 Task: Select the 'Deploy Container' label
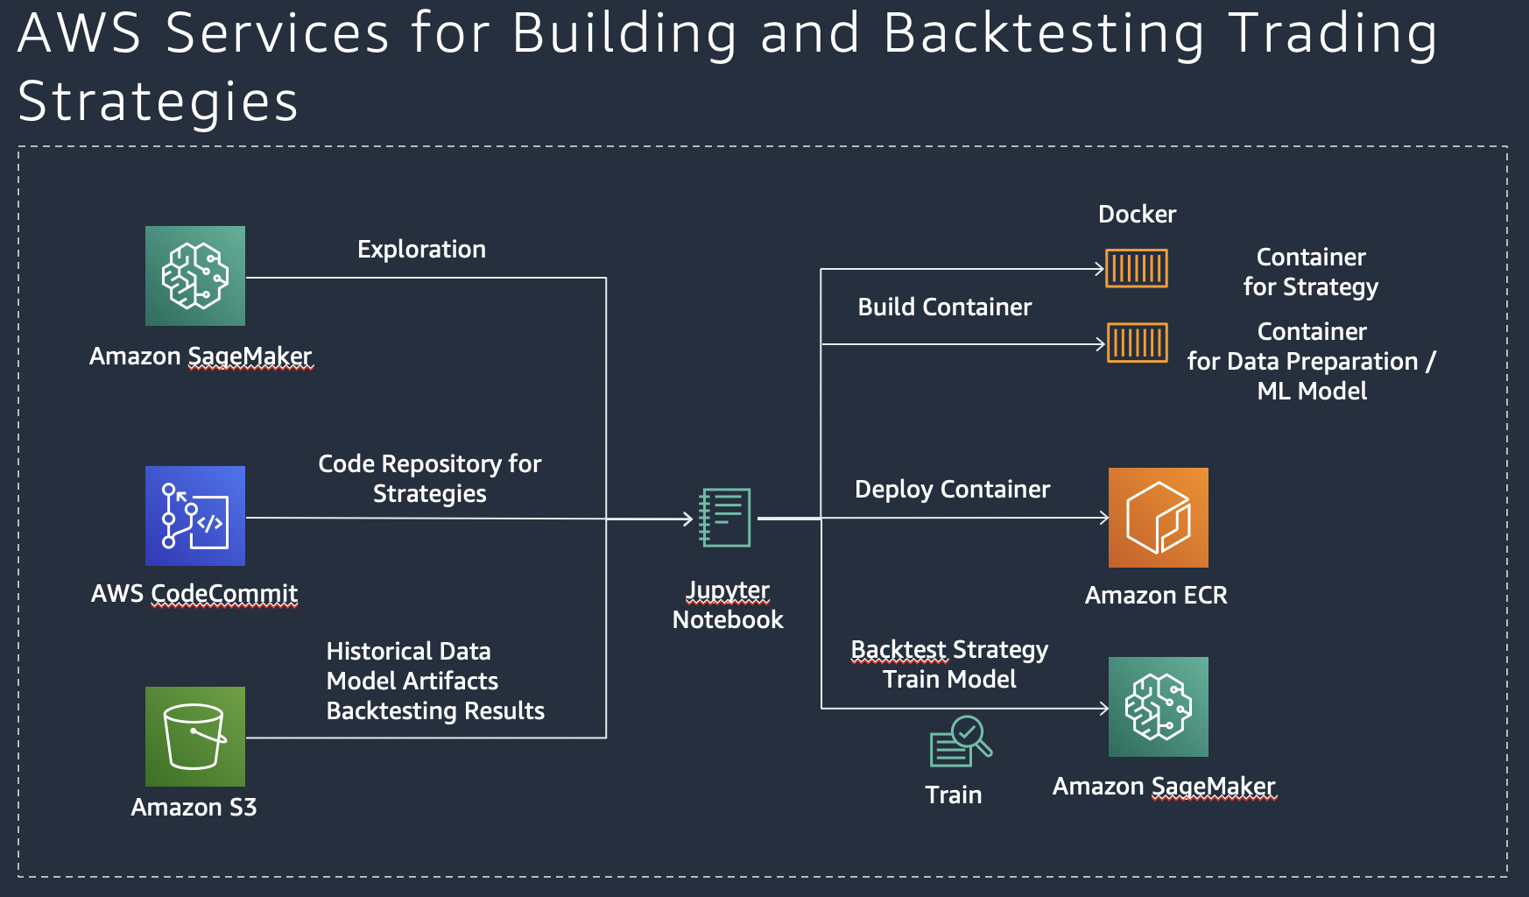coord(952,489)
